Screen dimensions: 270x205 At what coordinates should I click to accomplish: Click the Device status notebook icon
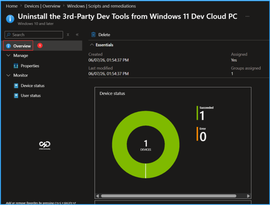click(16, 86)
